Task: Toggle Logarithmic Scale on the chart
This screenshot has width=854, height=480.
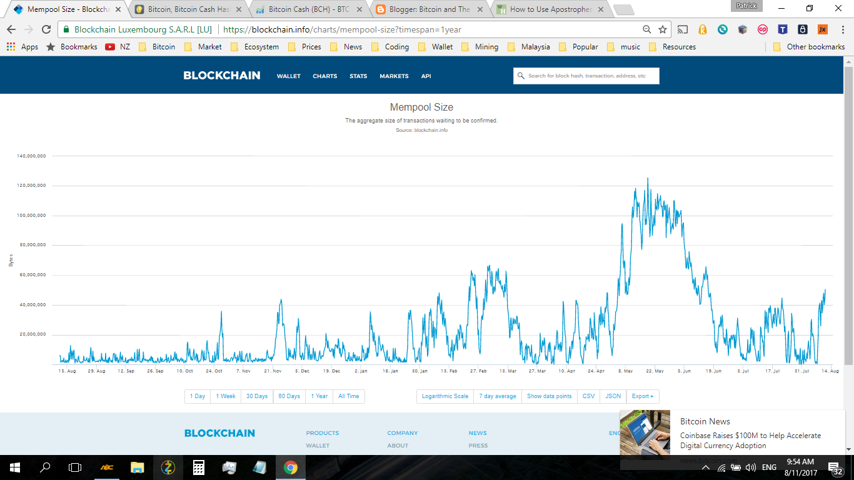Action: [445, 396]
